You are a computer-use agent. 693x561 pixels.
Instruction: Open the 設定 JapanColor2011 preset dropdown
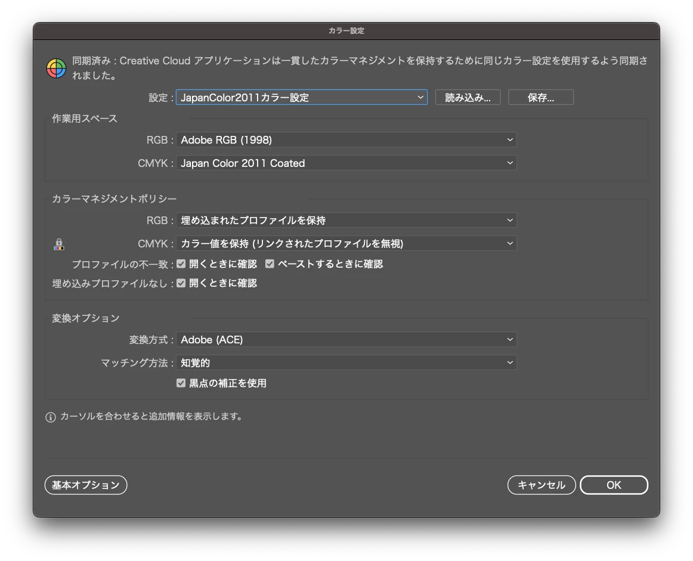click(x=301, y=97)
